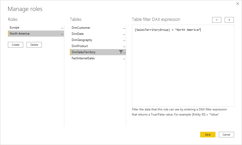Viewport: 242px width, 145px height.
Task: Open more options for DimCustomer table
Action: [124, 28]
